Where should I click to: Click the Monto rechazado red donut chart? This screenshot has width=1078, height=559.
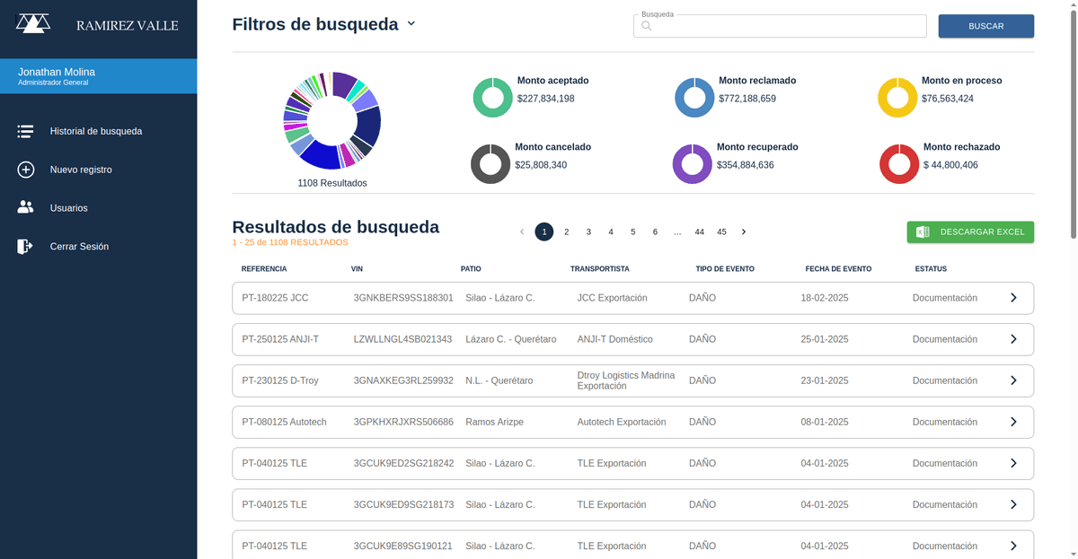click(x=897, y=164)
